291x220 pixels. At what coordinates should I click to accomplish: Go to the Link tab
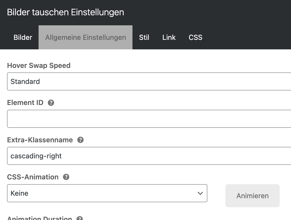pos(169,37)
